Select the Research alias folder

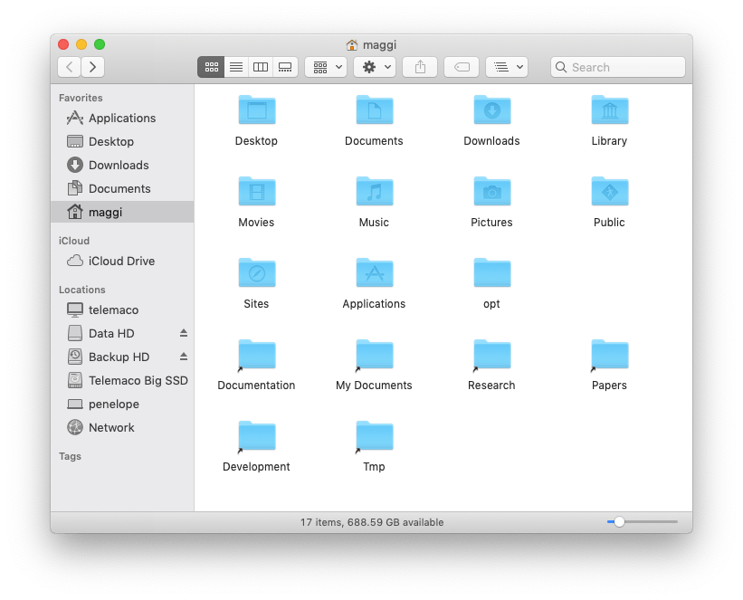[x=491, y=356]
